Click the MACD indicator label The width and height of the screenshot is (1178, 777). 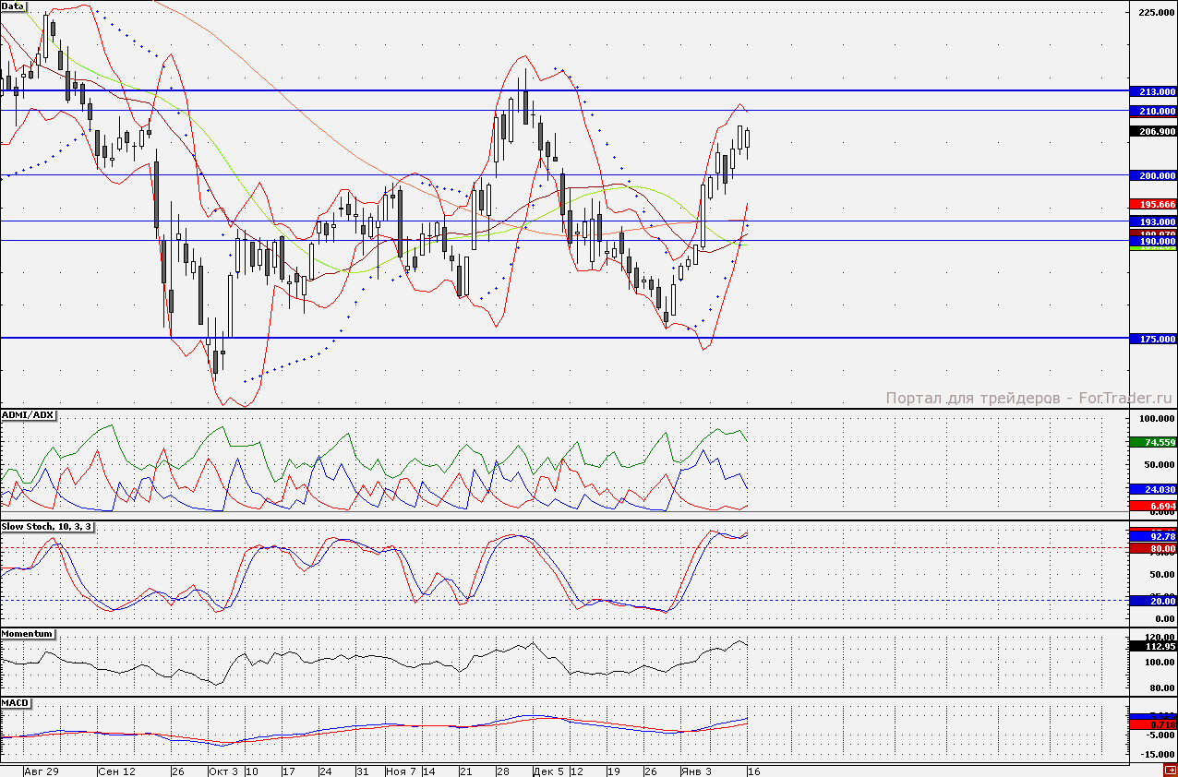16,703
